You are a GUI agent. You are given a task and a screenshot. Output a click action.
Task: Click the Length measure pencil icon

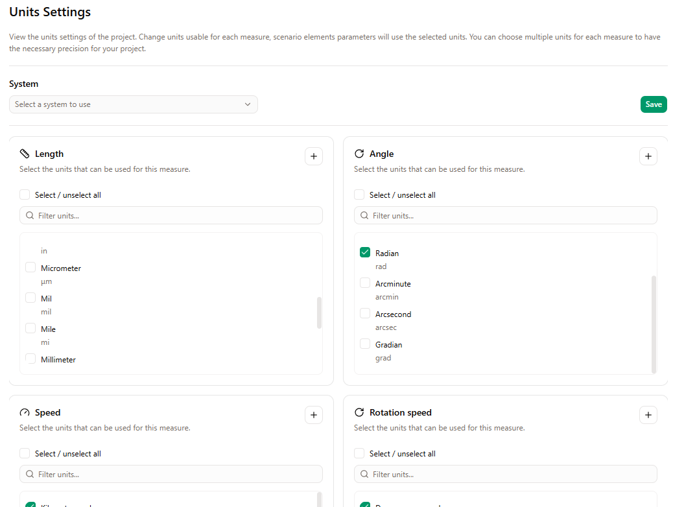(x=23, y=154)
